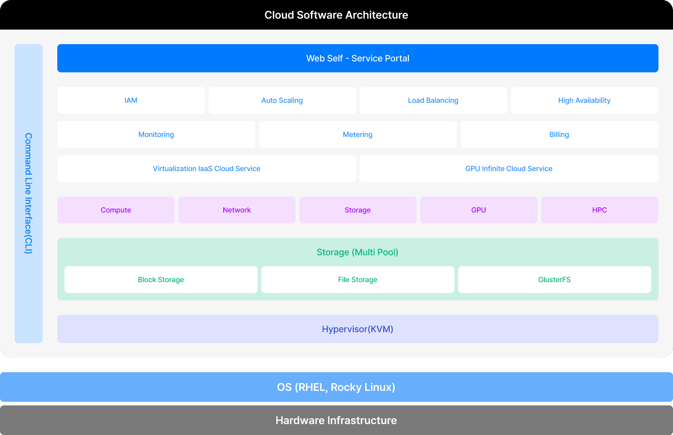This screenshot has height=435, width=673.
Task: Open the Web Self - Service Portal banner
Action: coord(357,58)
